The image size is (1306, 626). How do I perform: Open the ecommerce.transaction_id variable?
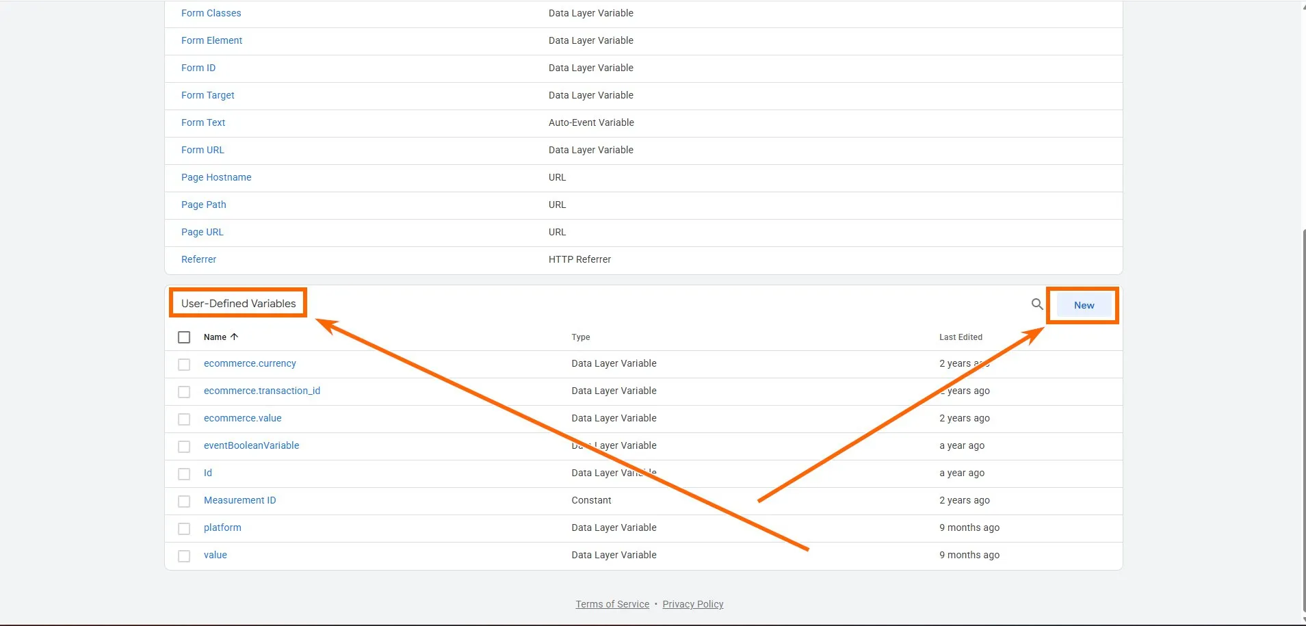[261, 391]
